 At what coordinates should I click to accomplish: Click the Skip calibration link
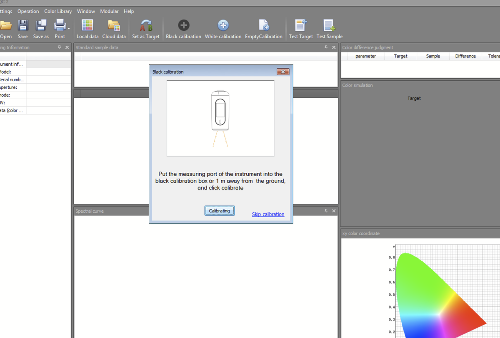268,214
